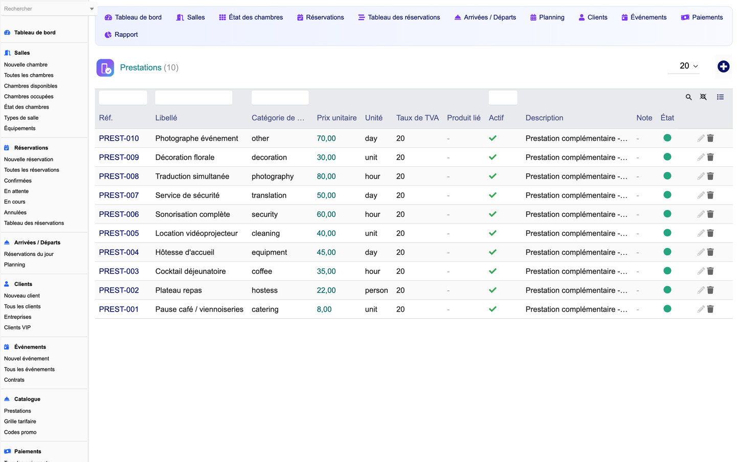Image resolution: width=739 pixels, height=462 pixels.
Task: Toggle green status dot for PREST-002
Action: 667,290
